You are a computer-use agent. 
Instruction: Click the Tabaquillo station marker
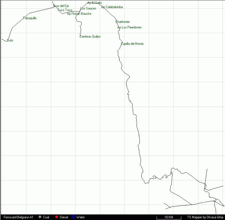pos(22,18)
